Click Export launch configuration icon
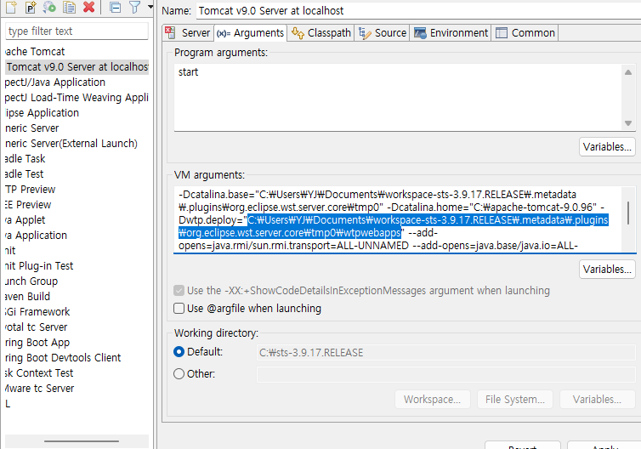Image resolution: width=641 pixels, height=449 pixels. (x=50, y=7)
